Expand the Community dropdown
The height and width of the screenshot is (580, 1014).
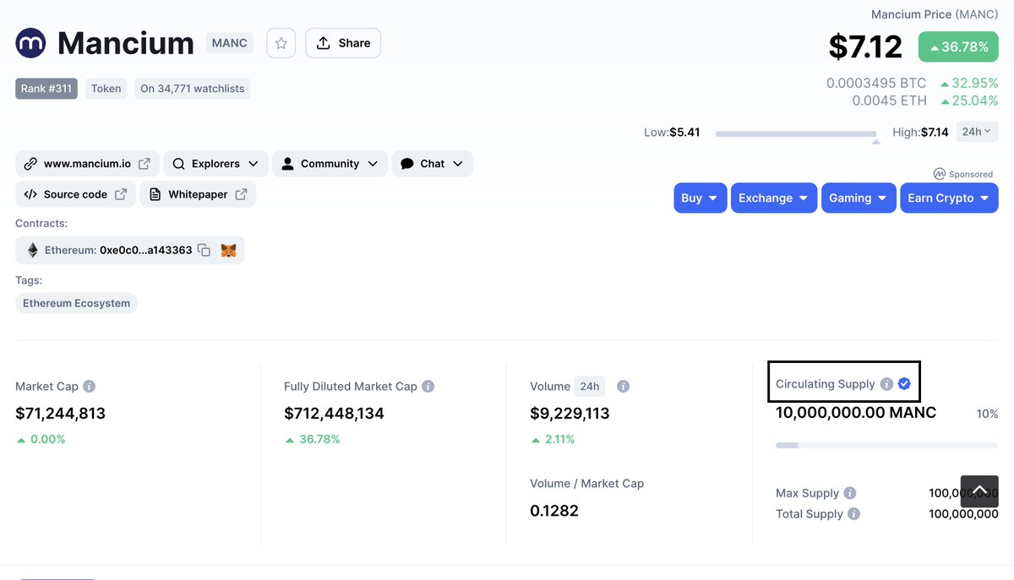(x=330, y=164)
